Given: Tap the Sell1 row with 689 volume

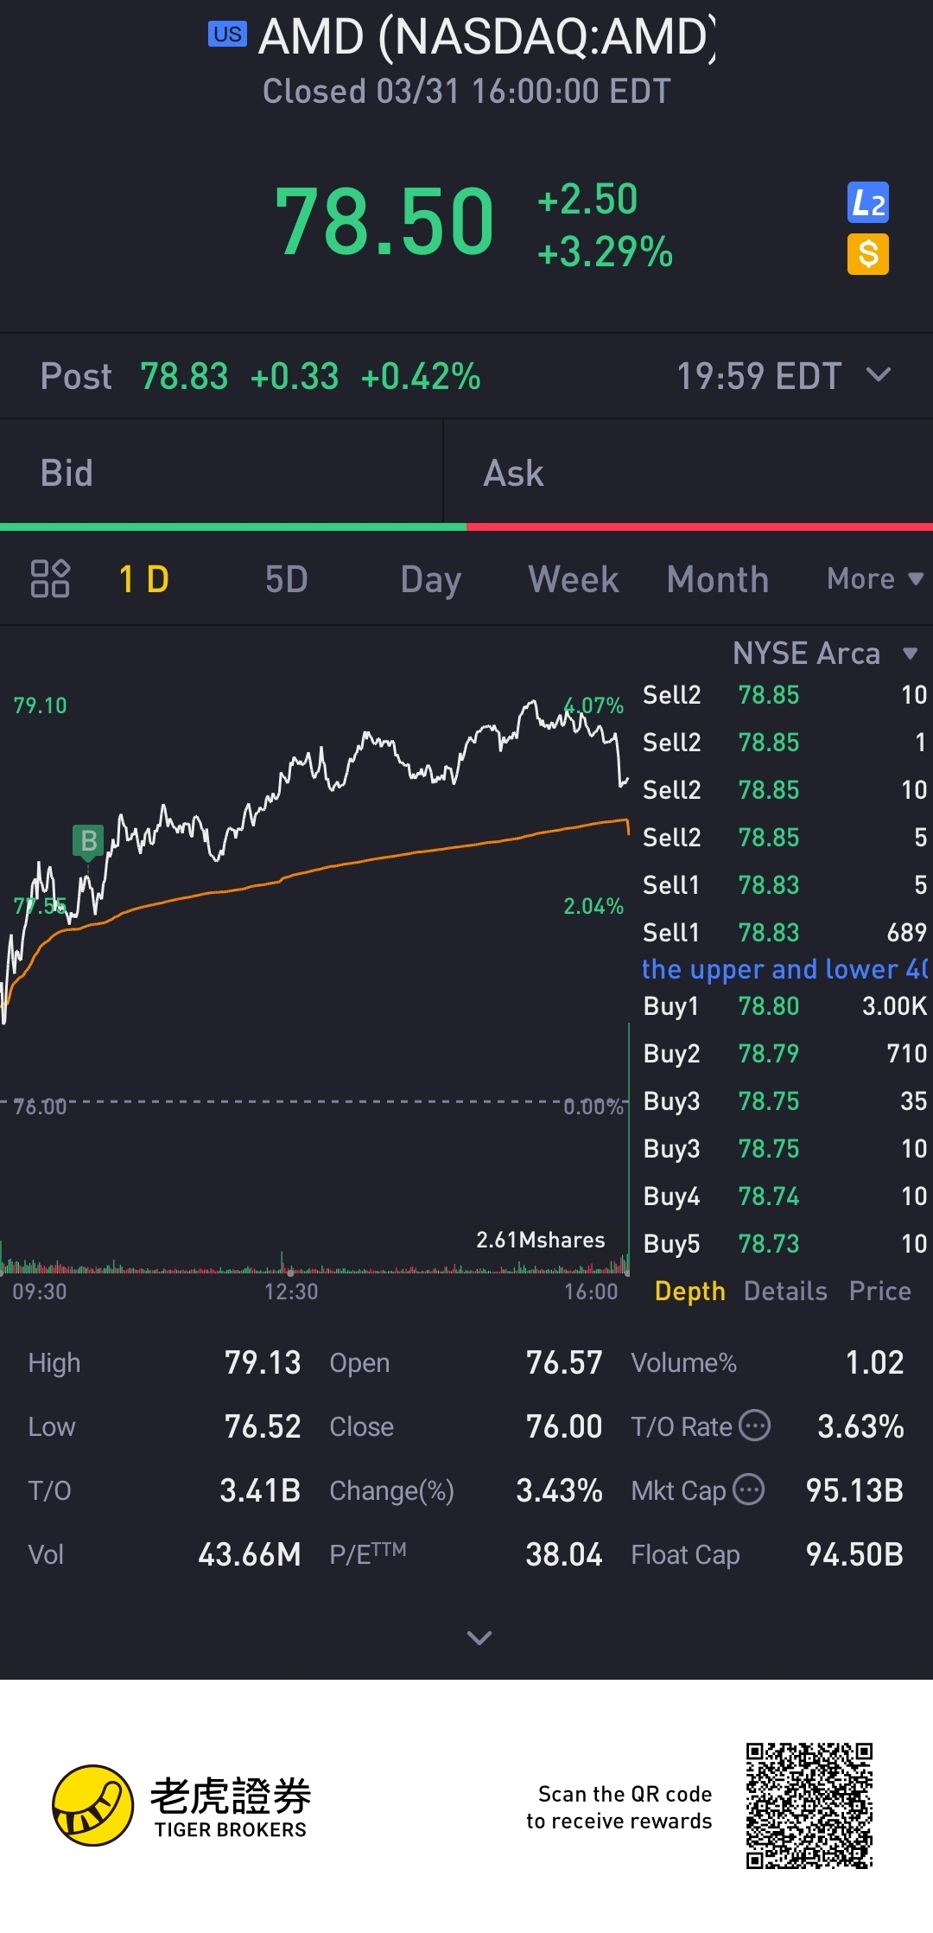Looking at the screenshot, I should coord(784,933).
